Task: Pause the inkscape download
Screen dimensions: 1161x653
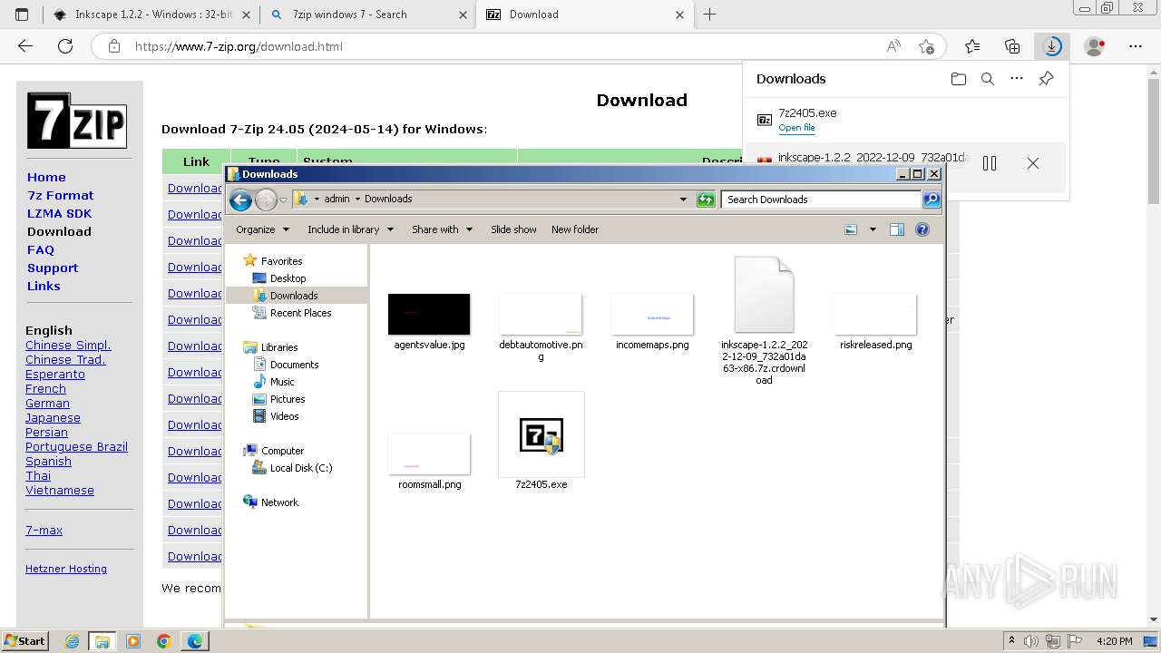Action: pos(990,163)
